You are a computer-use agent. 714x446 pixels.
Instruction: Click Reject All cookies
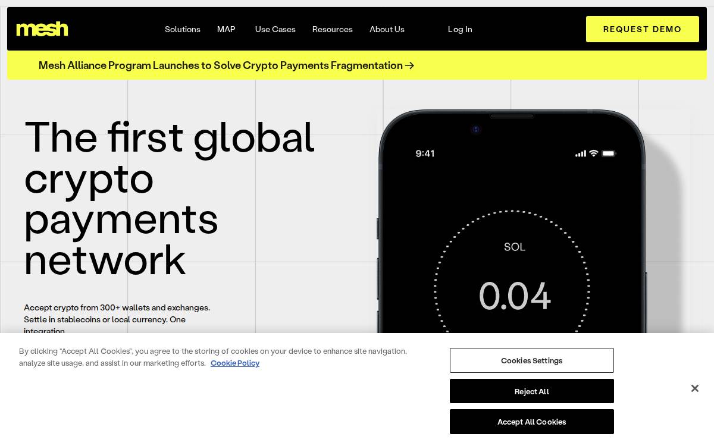[532, 391]
